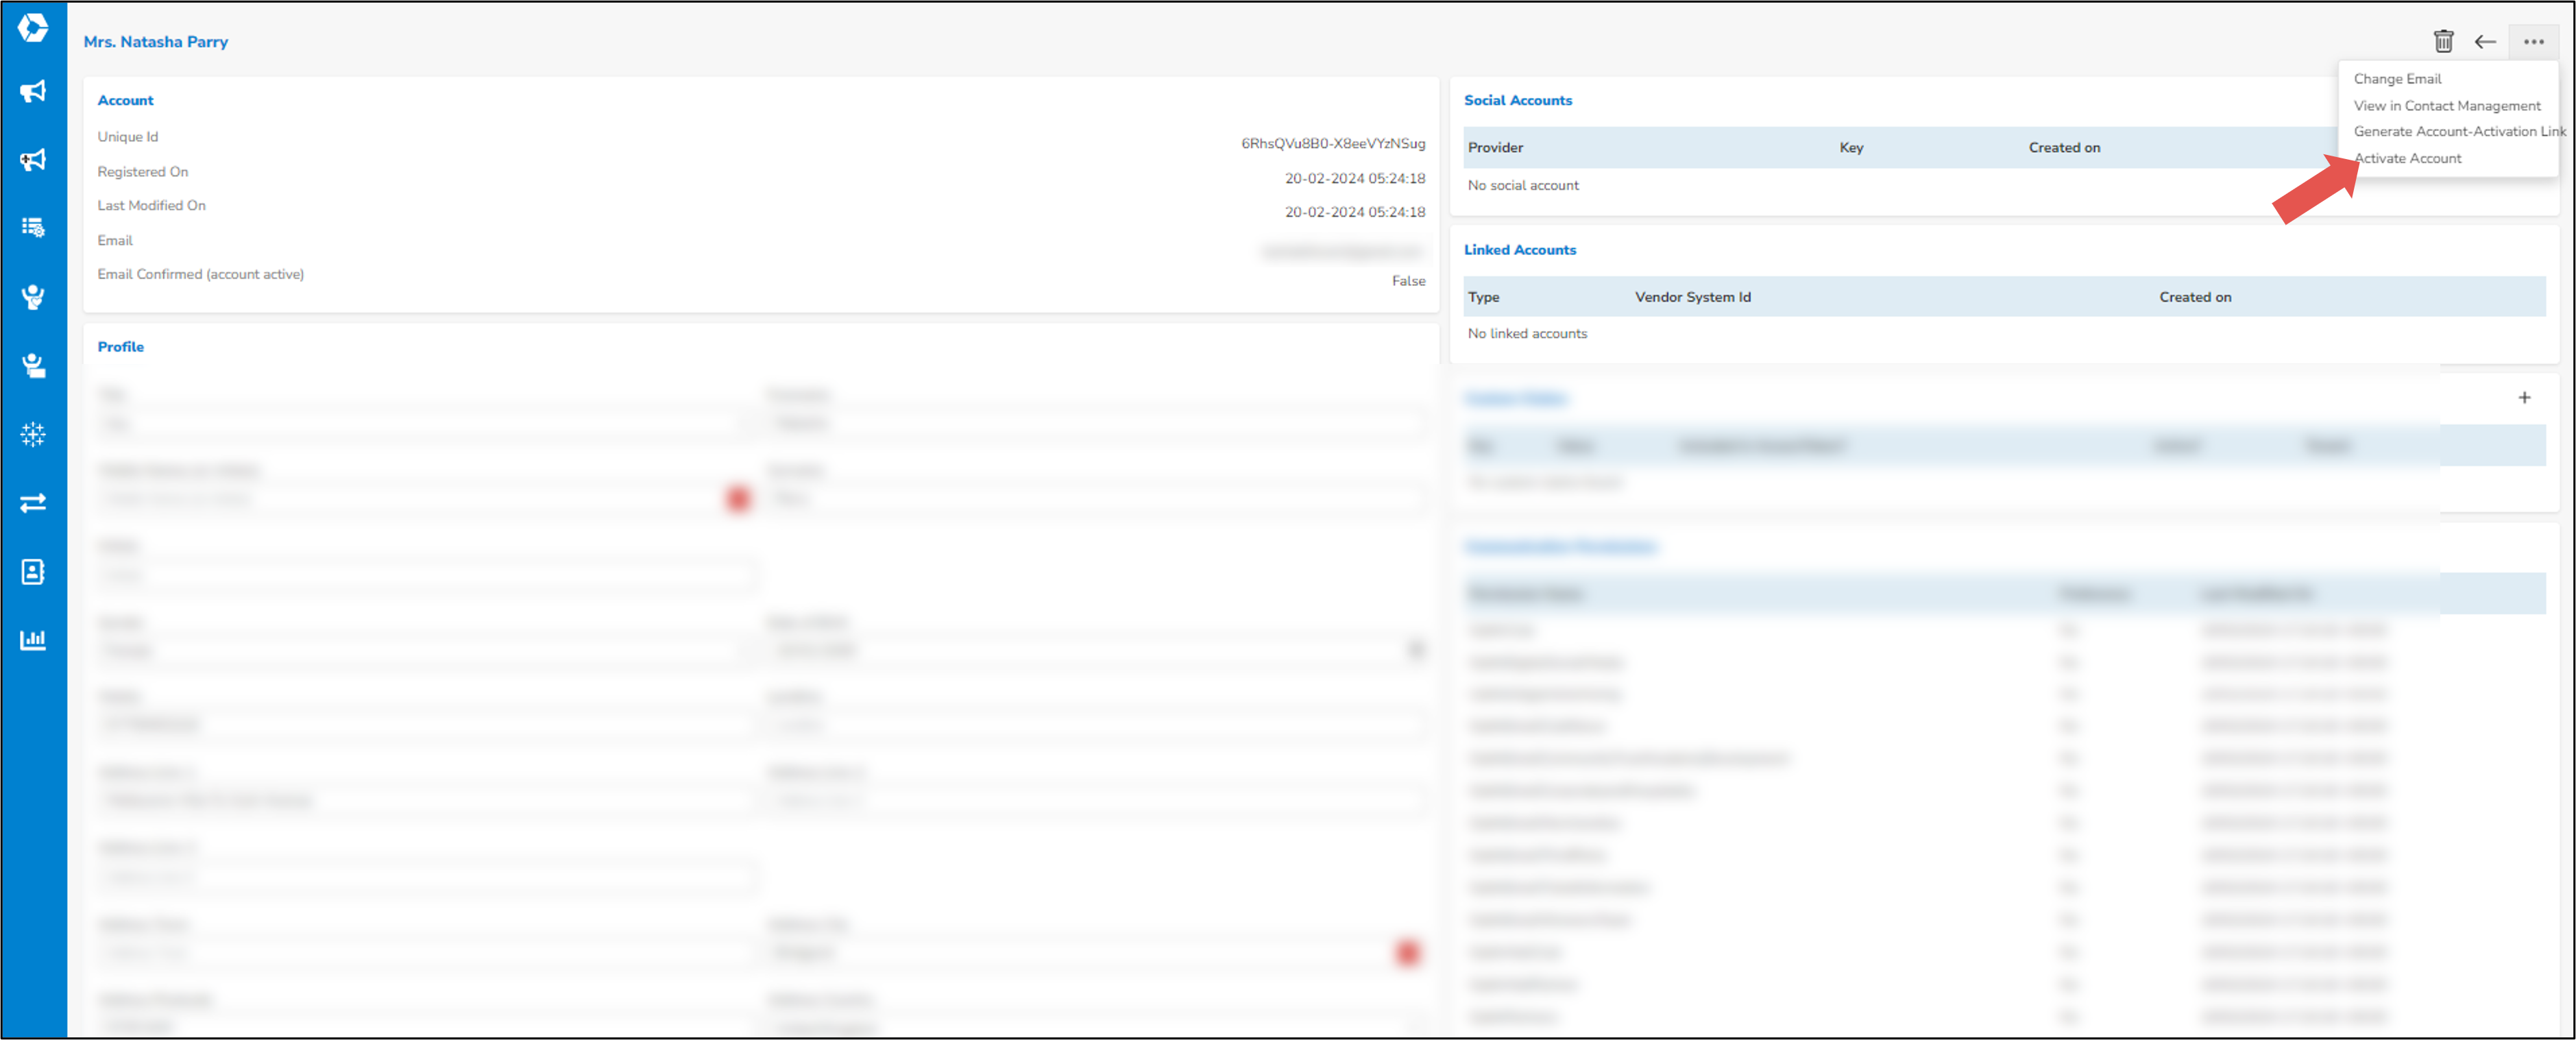
Task: Open the megaphone campaigns icon
Action: click(x=33, y=92)
